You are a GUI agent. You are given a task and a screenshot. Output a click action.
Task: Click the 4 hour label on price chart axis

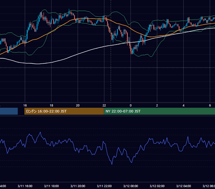pyautogui.click(x=183, y=106)
